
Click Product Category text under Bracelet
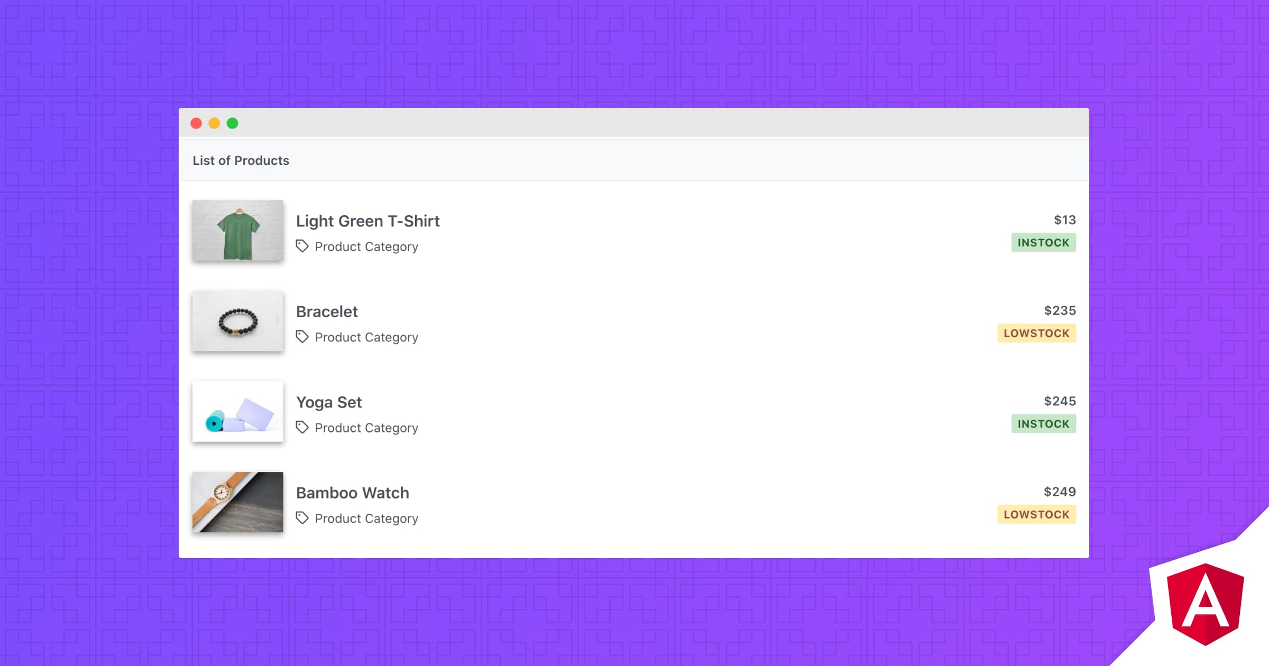366,337
